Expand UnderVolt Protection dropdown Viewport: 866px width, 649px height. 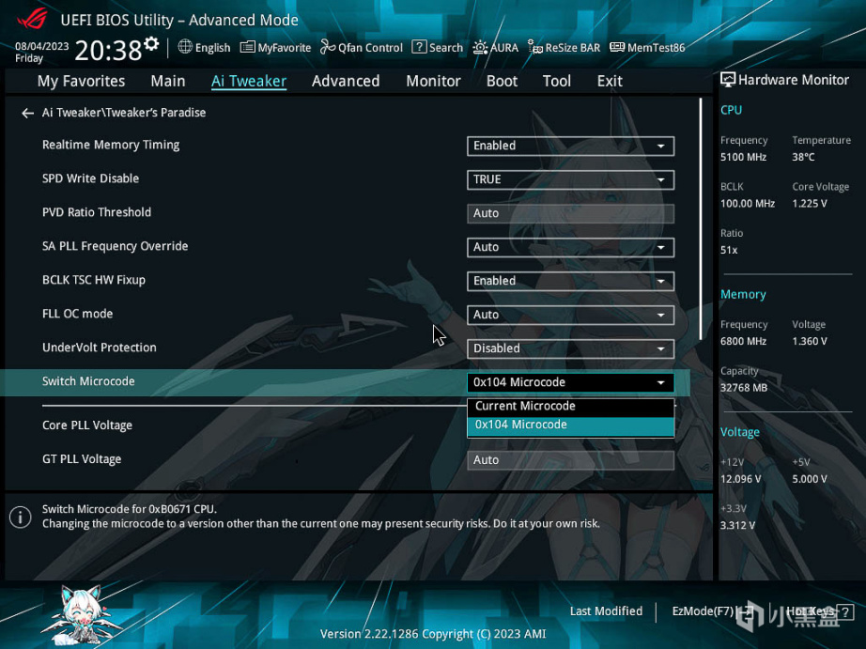click(x=570, y=348)
